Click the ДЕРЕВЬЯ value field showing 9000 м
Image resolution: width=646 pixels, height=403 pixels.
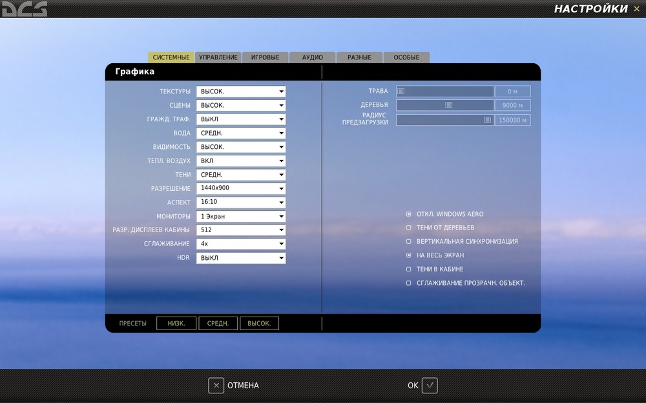tap(512, 105)
